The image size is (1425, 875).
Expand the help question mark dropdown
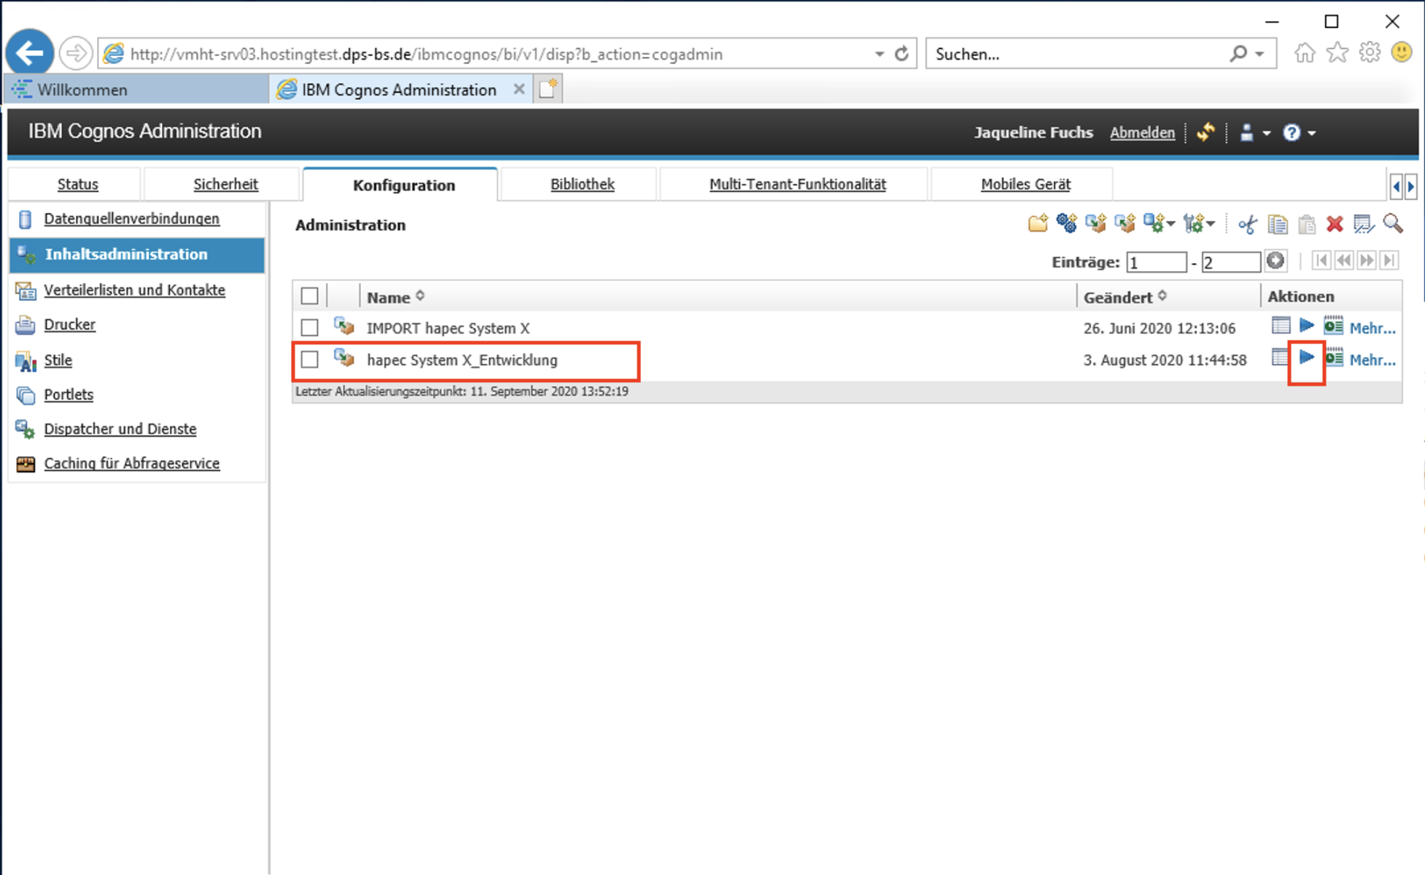pos(1311,133)
